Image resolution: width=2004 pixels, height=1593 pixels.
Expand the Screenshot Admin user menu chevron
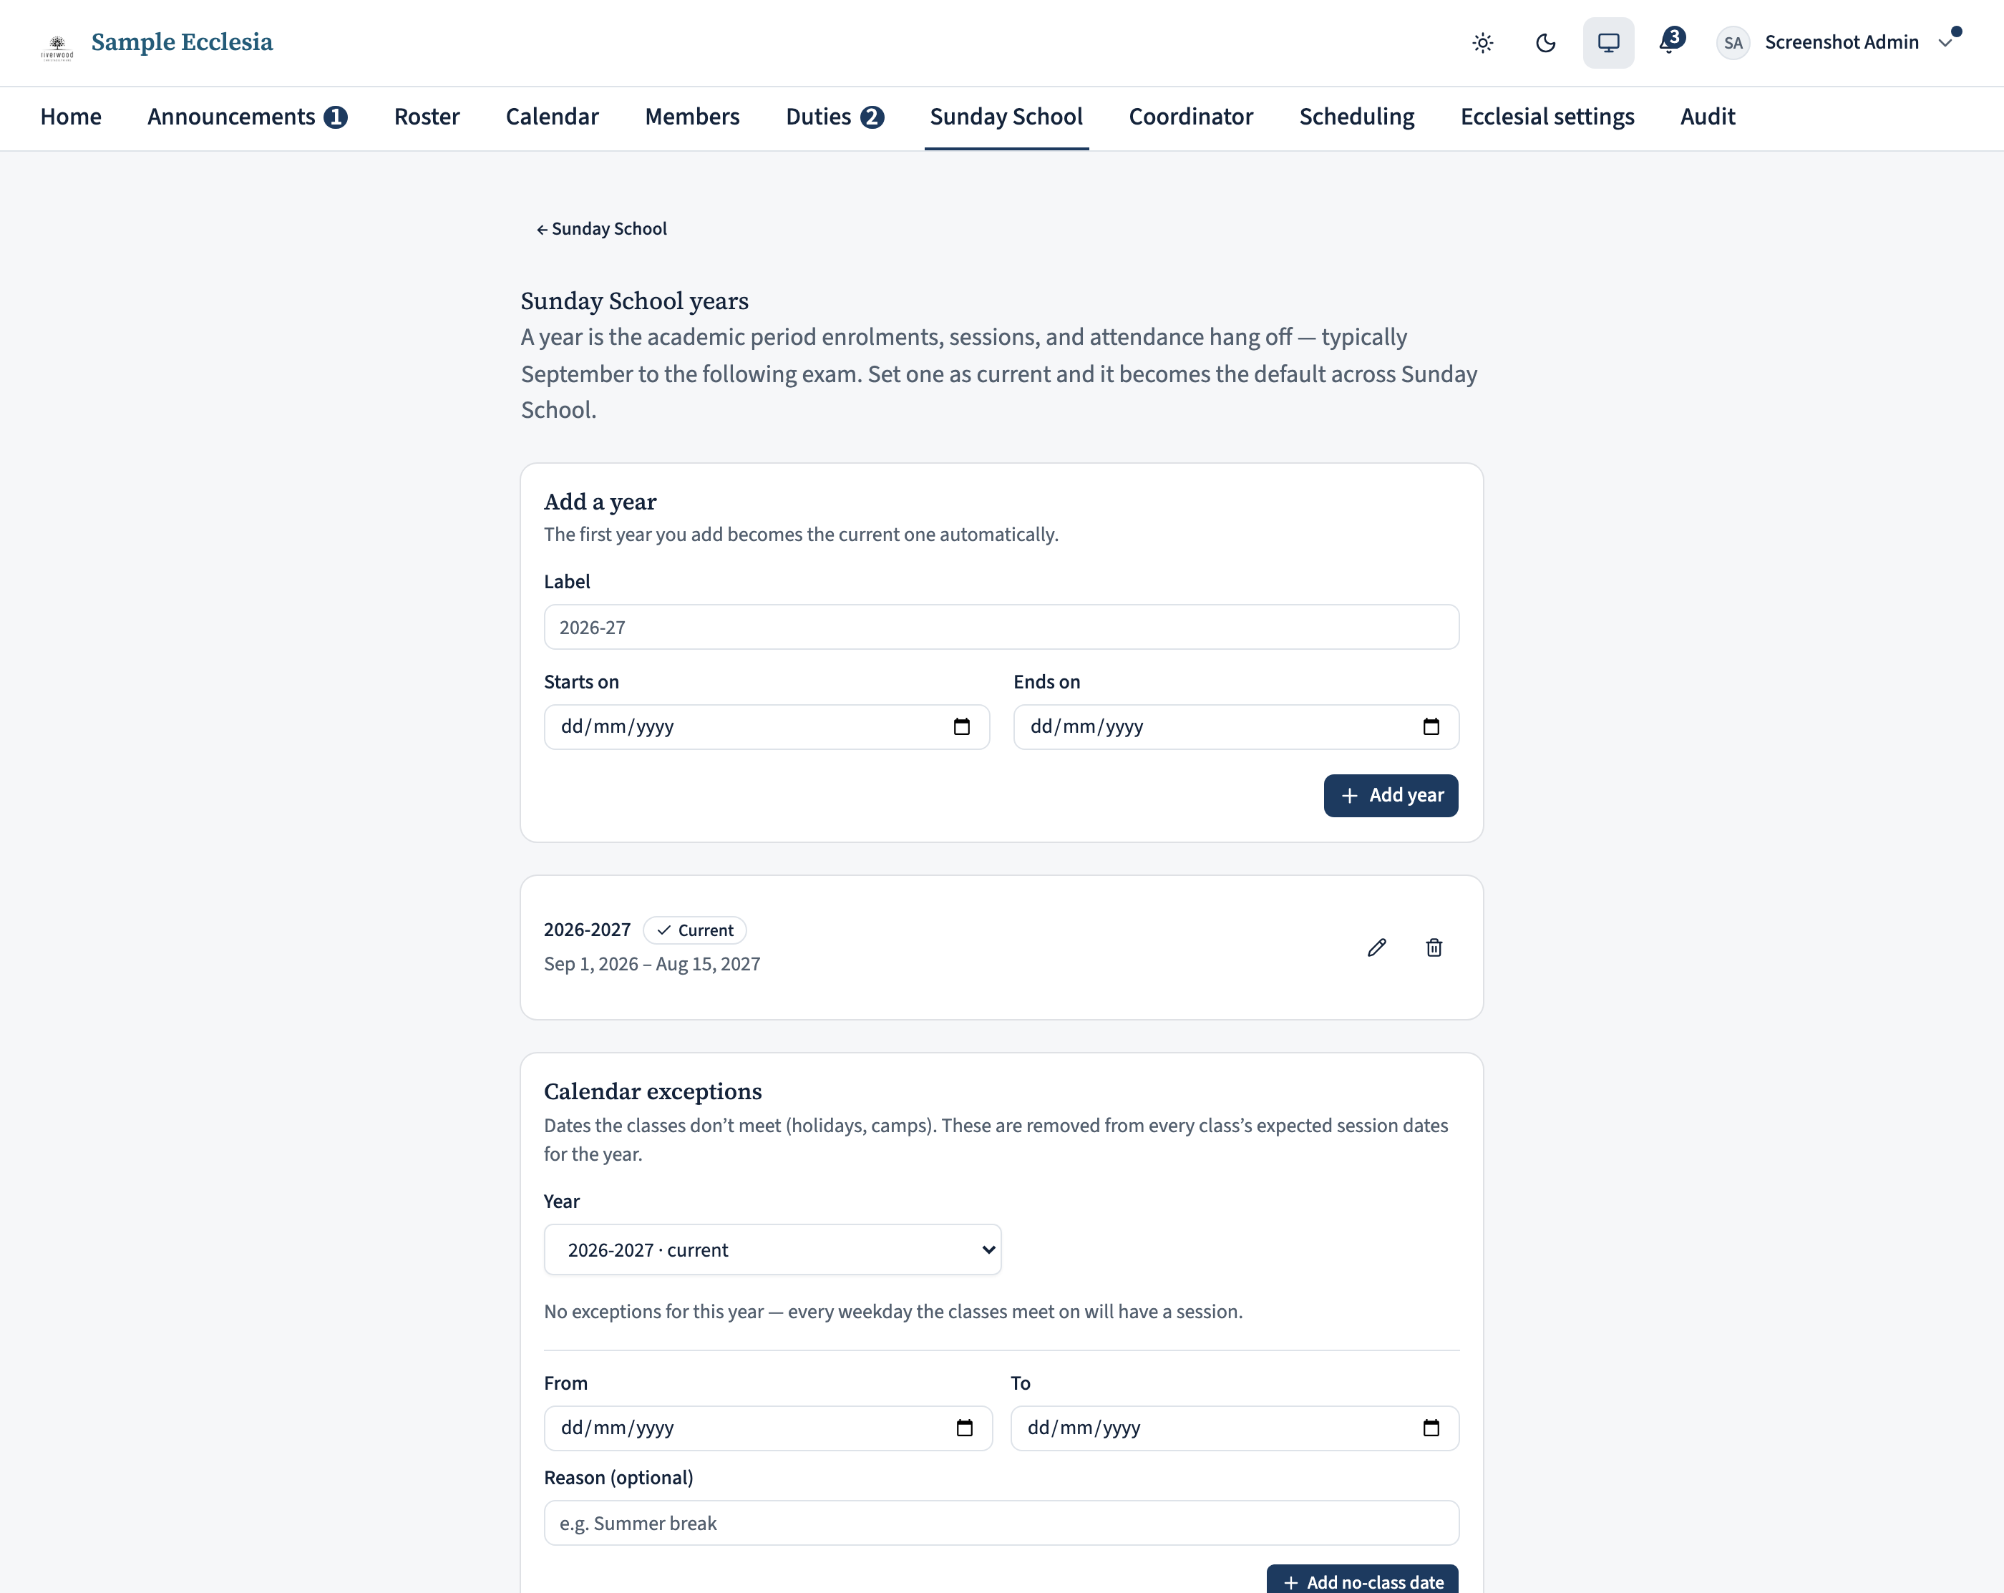click(x=1945, y=43)
